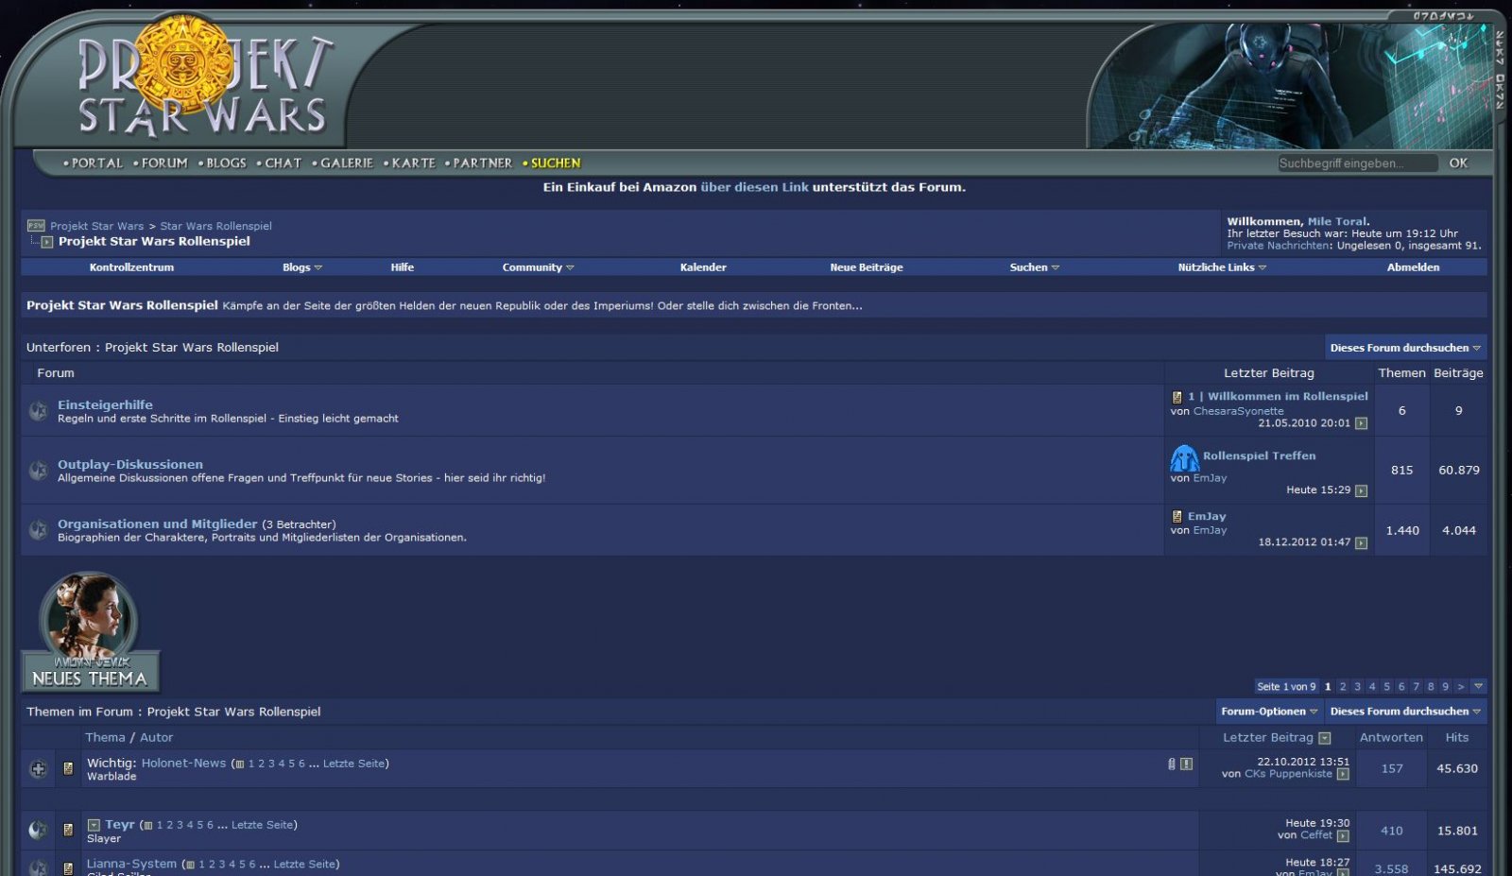Go to last post from Heute 15:29
The height and width of the screenshot is (876, 1512).
point(1361,490)
